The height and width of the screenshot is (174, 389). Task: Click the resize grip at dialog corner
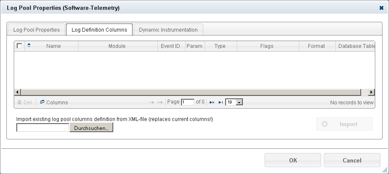(x=385, y=170)
